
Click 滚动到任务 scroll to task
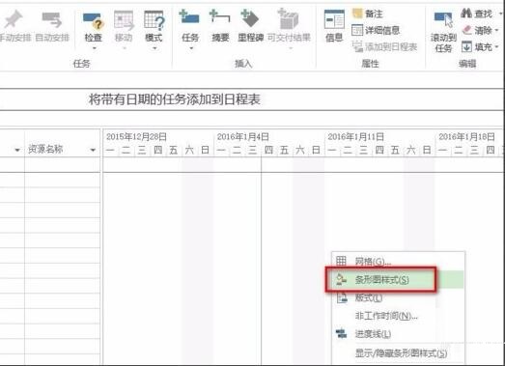coord(443,32)
